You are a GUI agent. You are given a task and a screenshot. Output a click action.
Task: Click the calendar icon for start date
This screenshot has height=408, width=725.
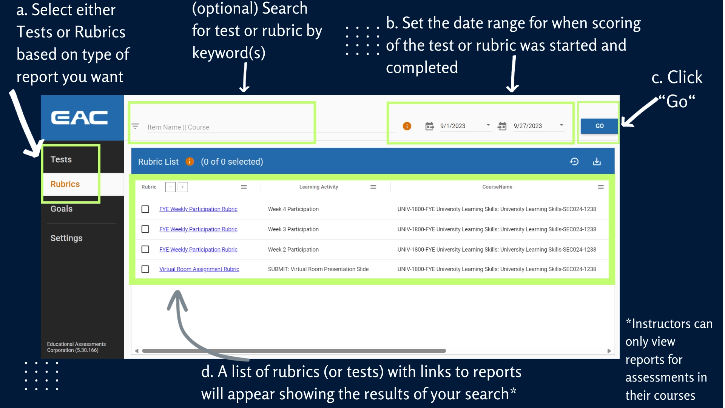click(429, 125)
